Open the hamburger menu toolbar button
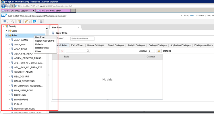The width and height of the screenshot is (214, 114). point(5,22)
